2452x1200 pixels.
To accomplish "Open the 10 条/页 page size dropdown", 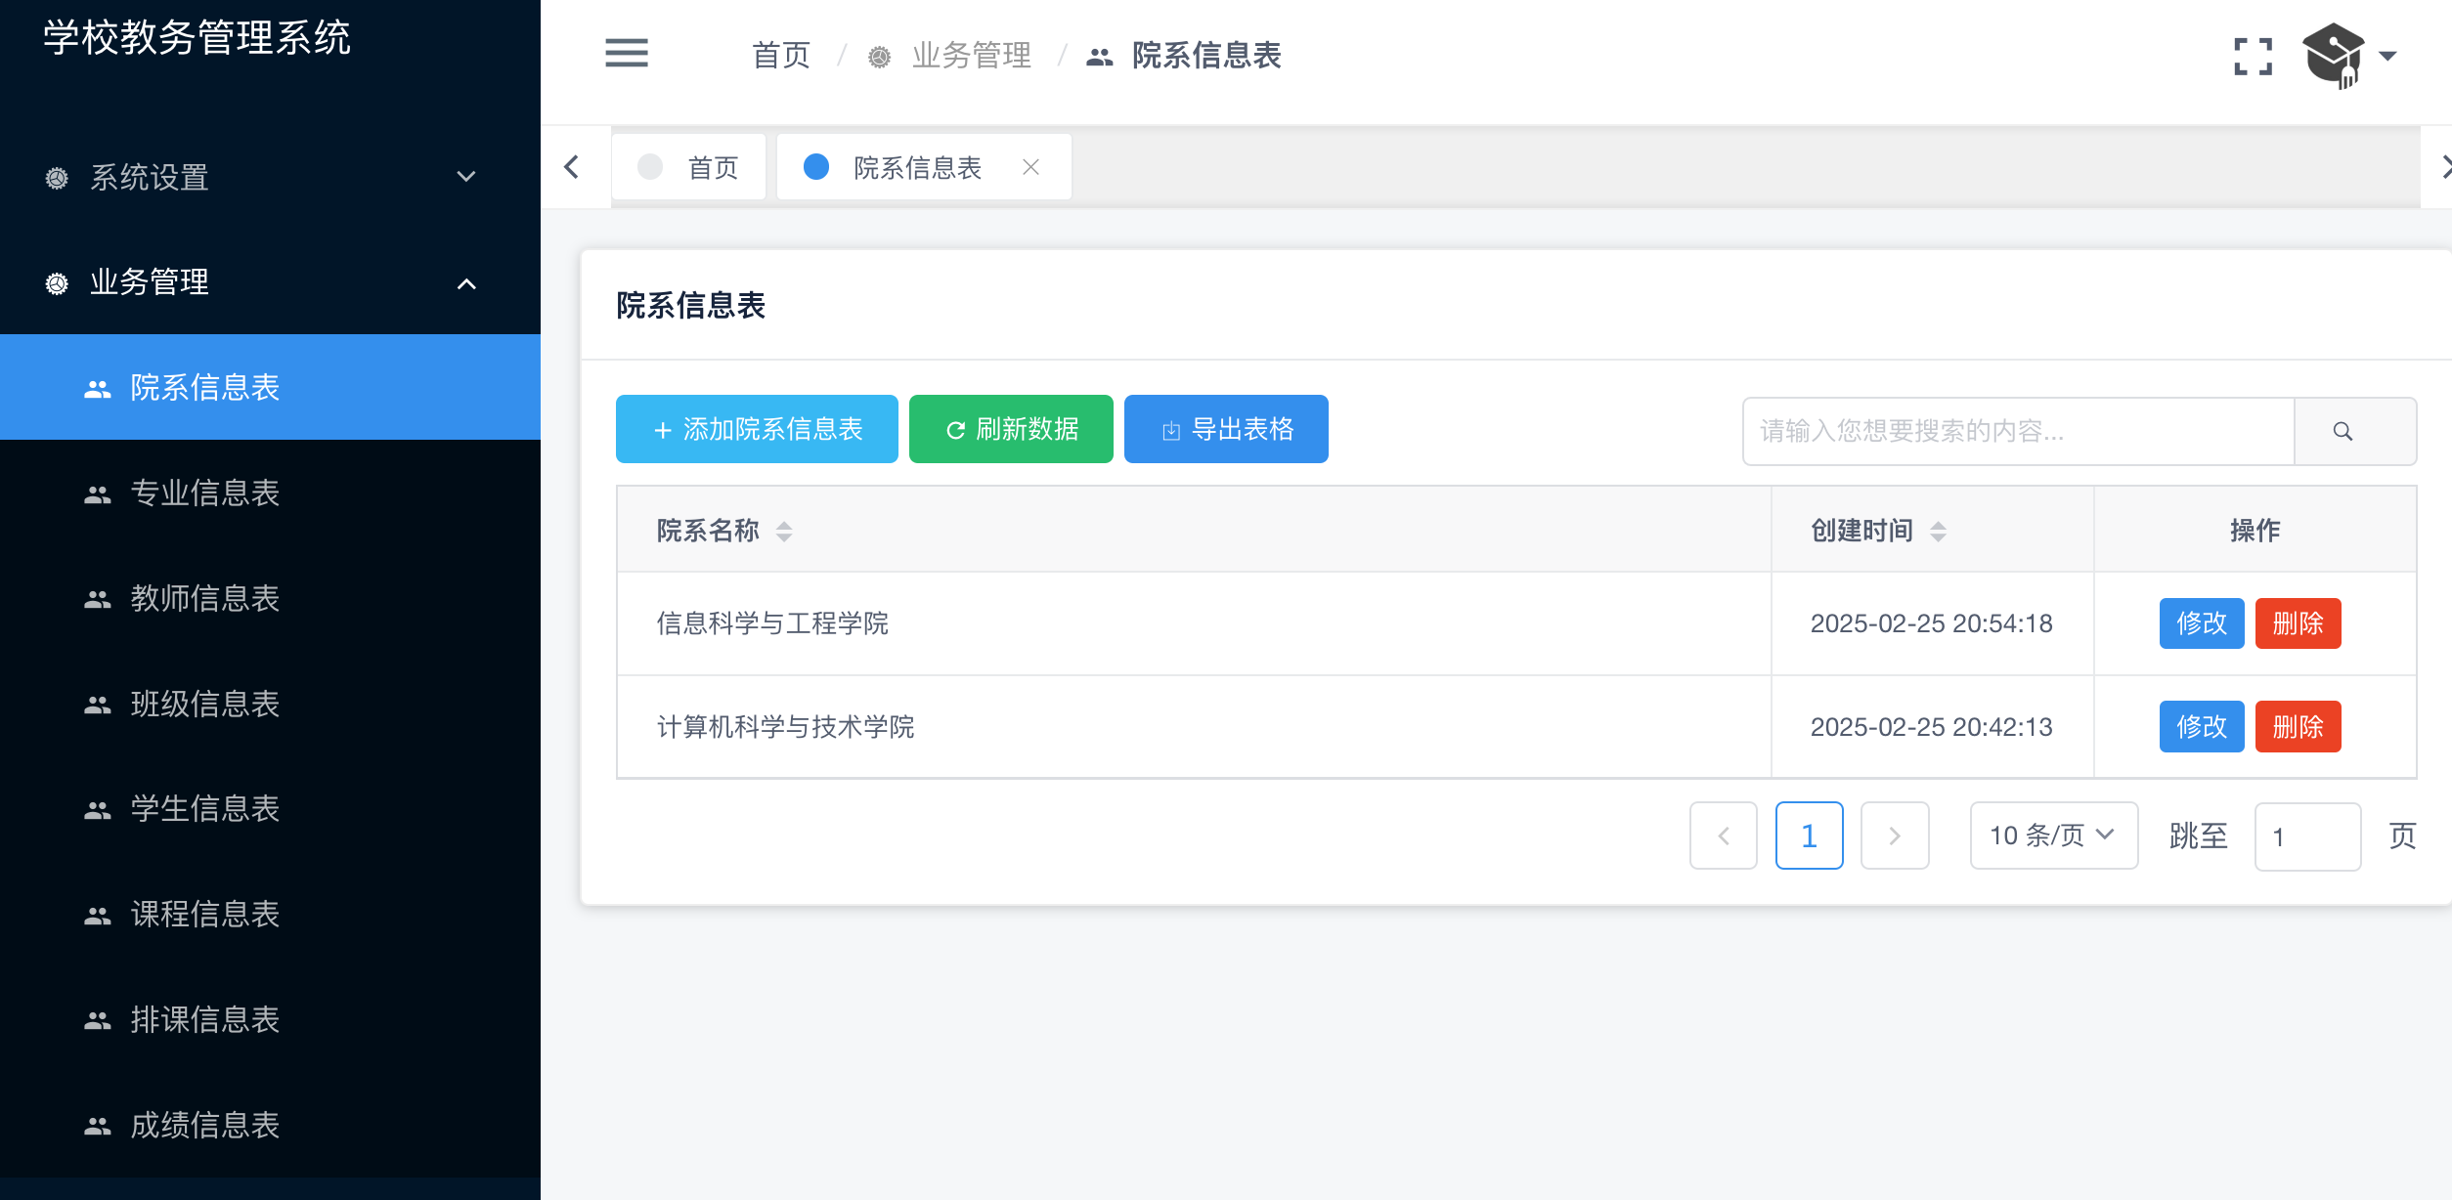I will tap(2052, 836).
